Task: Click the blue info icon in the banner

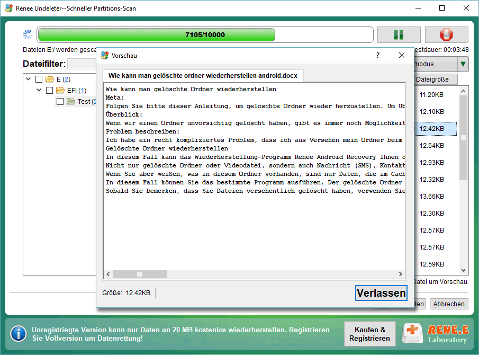Action: tap(19, 334)
